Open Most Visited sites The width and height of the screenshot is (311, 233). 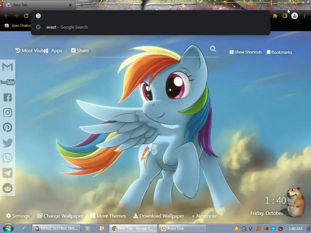(29, 51)
